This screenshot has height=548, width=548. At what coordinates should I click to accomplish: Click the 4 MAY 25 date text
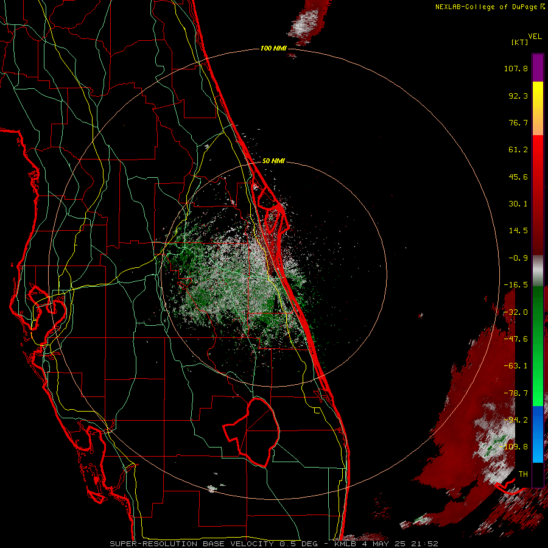(384, 544)
